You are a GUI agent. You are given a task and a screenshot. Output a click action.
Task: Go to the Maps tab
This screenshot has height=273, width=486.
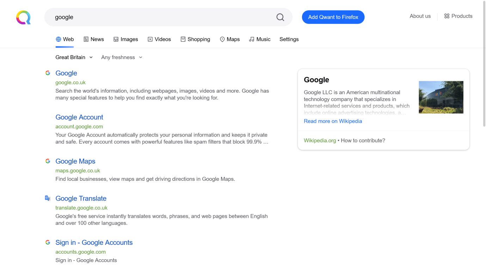point(229,39)
